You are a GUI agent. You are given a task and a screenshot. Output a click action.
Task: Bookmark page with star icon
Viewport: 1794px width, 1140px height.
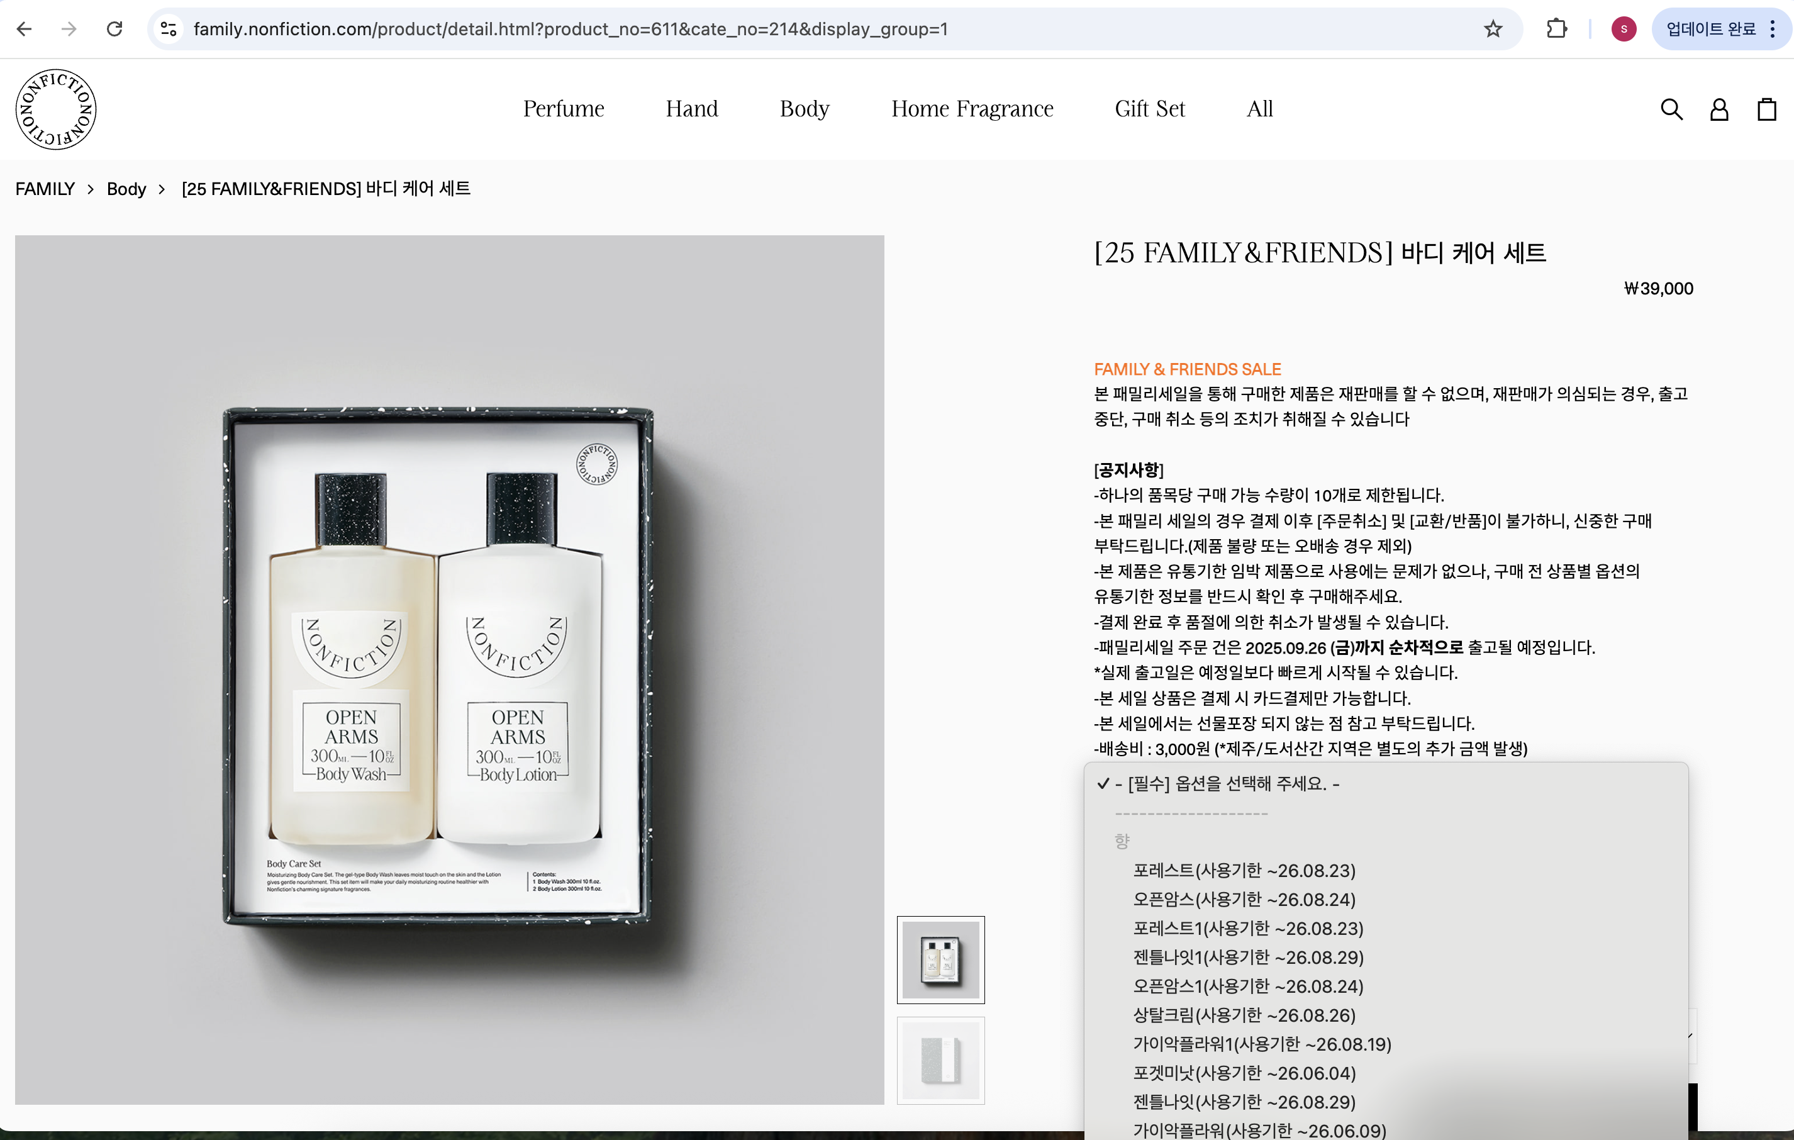click(x=1492, y=29)
